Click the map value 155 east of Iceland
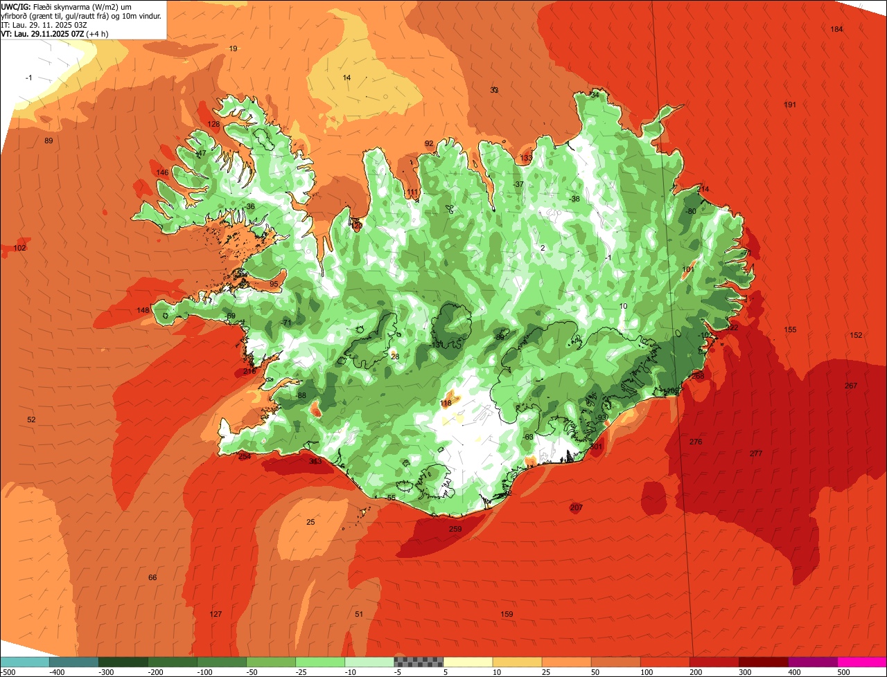The image size is (887, 677). coord(790,330)
